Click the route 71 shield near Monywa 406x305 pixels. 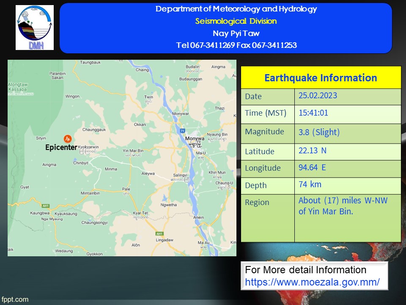pos(182,131)
